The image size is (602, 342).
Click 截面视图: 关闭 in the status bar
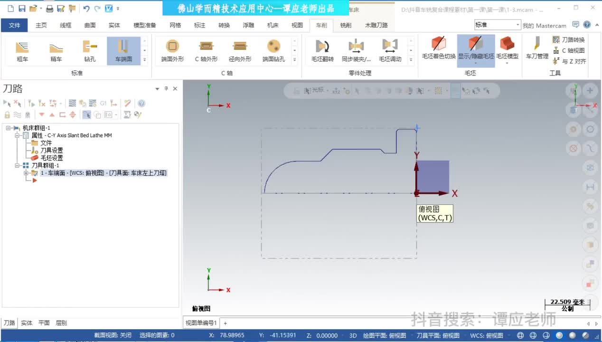click(113, 335)
